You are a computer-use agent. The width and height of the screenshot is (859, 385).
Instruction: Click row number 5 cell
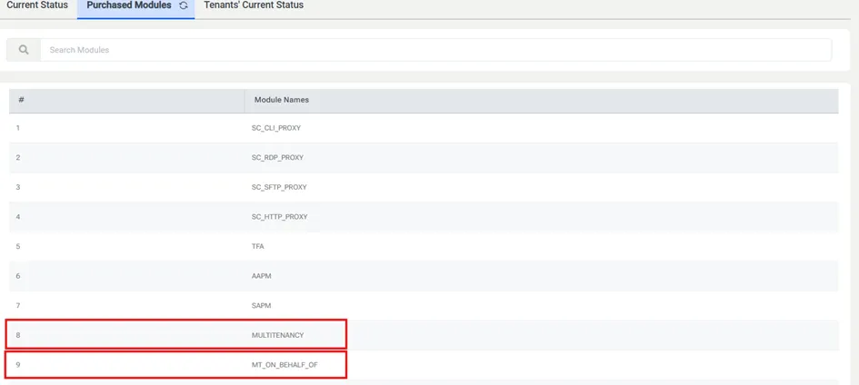(x=127, y=246)
